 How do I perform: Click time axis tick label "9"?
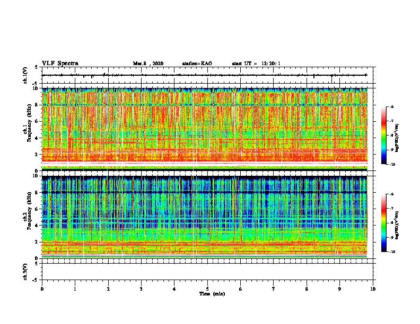[339, 289]
